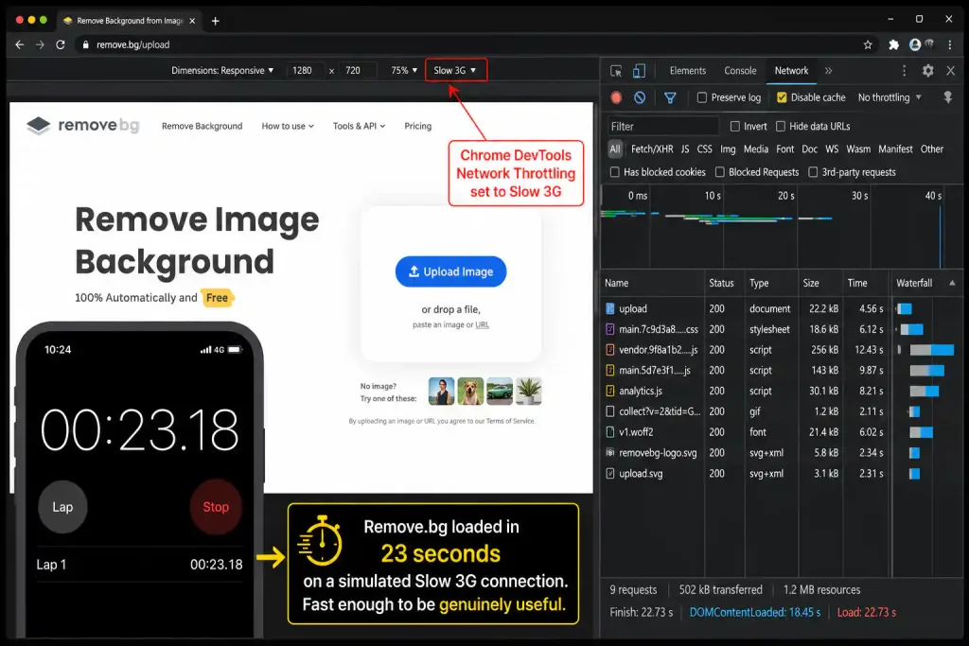Click the browser back arrow
The height and width of the screenshot is (646, 969).
tap(19, 44)
